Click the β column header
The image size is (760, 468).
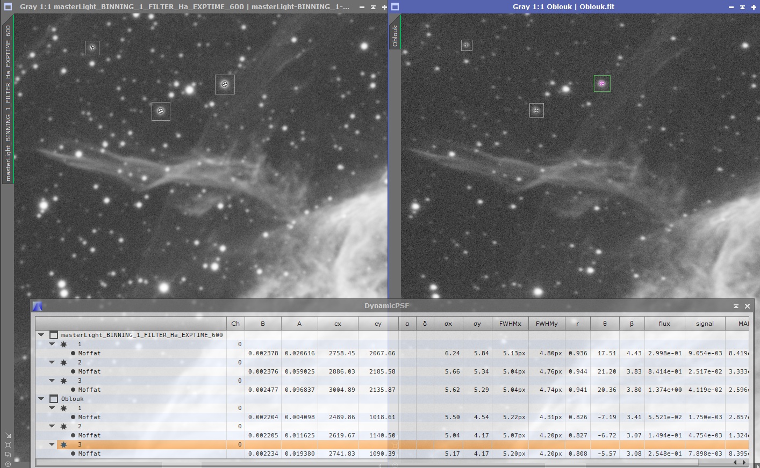632,324
